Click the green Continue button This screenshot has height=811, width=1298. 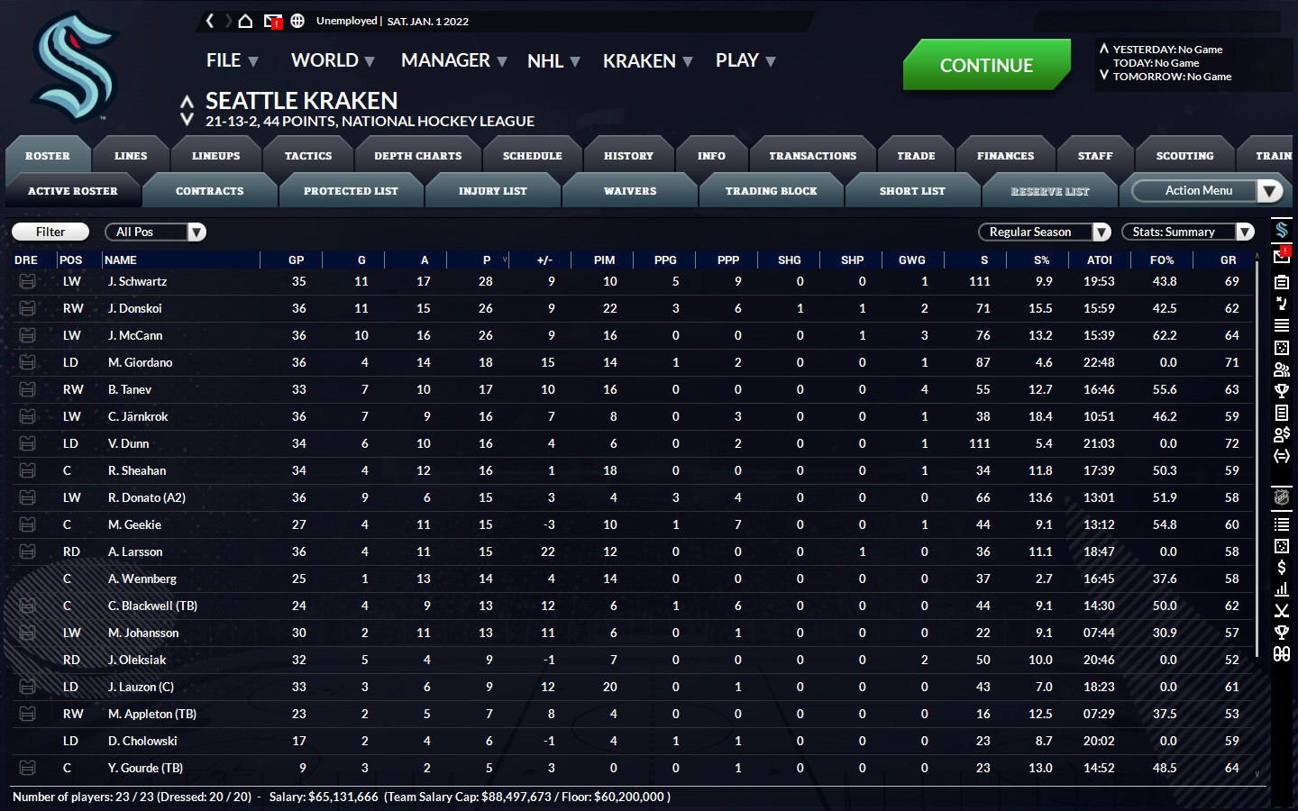pos(986,65)
